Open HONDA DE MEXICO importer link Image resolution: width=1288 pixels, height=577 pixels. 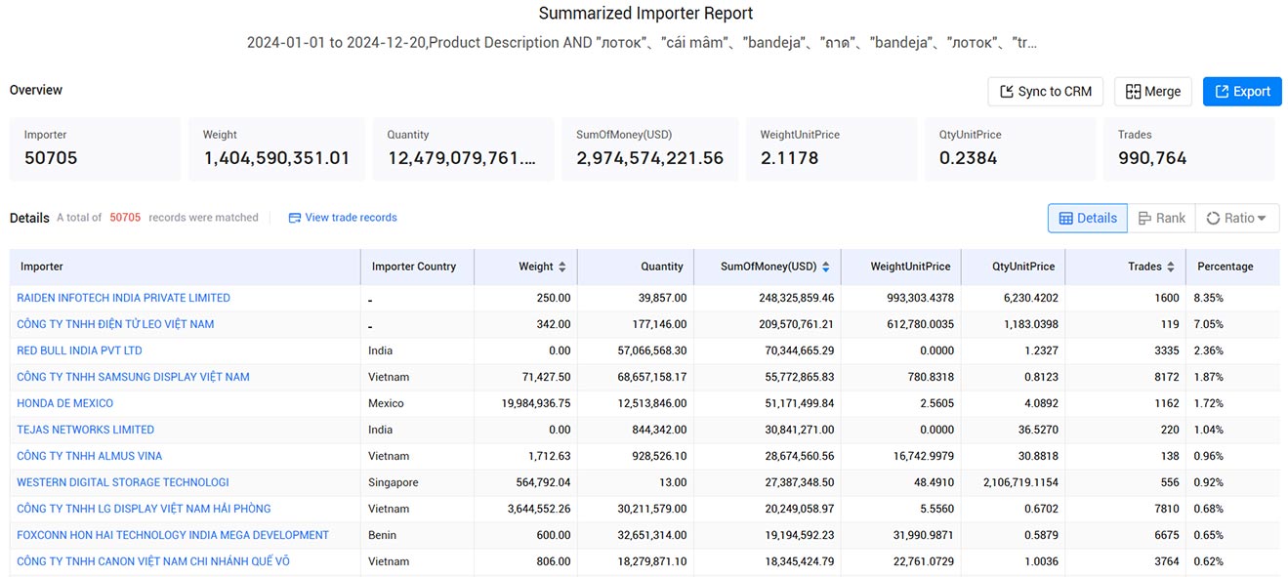point(64,403)
